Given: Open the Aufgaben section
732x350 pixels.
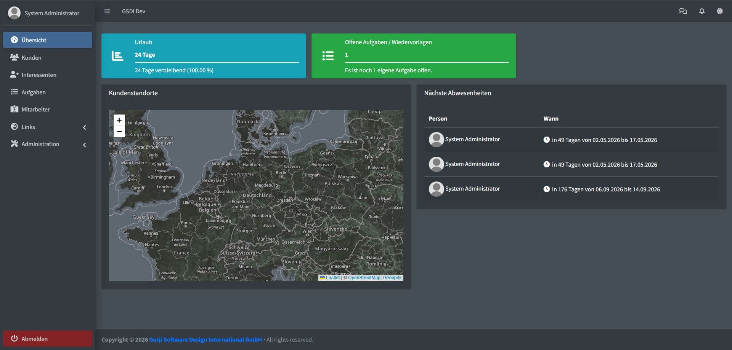Looking at the screenshot, I should 33,92.
